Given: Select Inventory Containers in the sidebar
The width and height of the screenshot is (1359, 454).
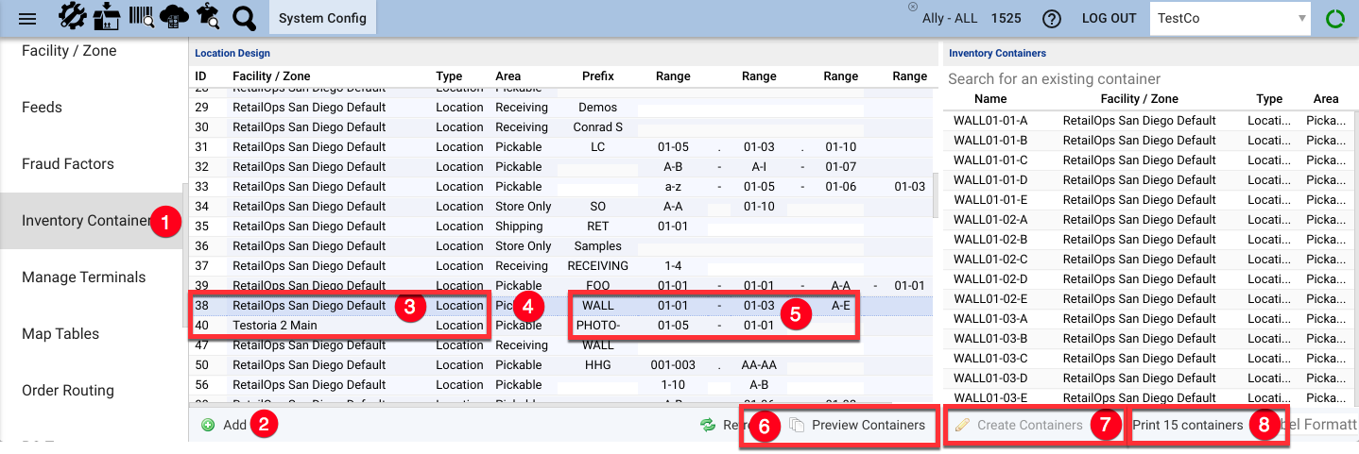Looking at the screenshot, I should pyautogui.click(x=87, y=221).
